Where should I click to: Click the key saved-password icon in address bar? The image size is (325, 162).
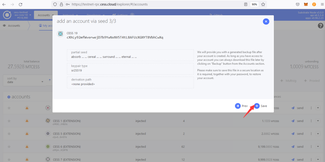pyautogui.click(x=67, y=4)
